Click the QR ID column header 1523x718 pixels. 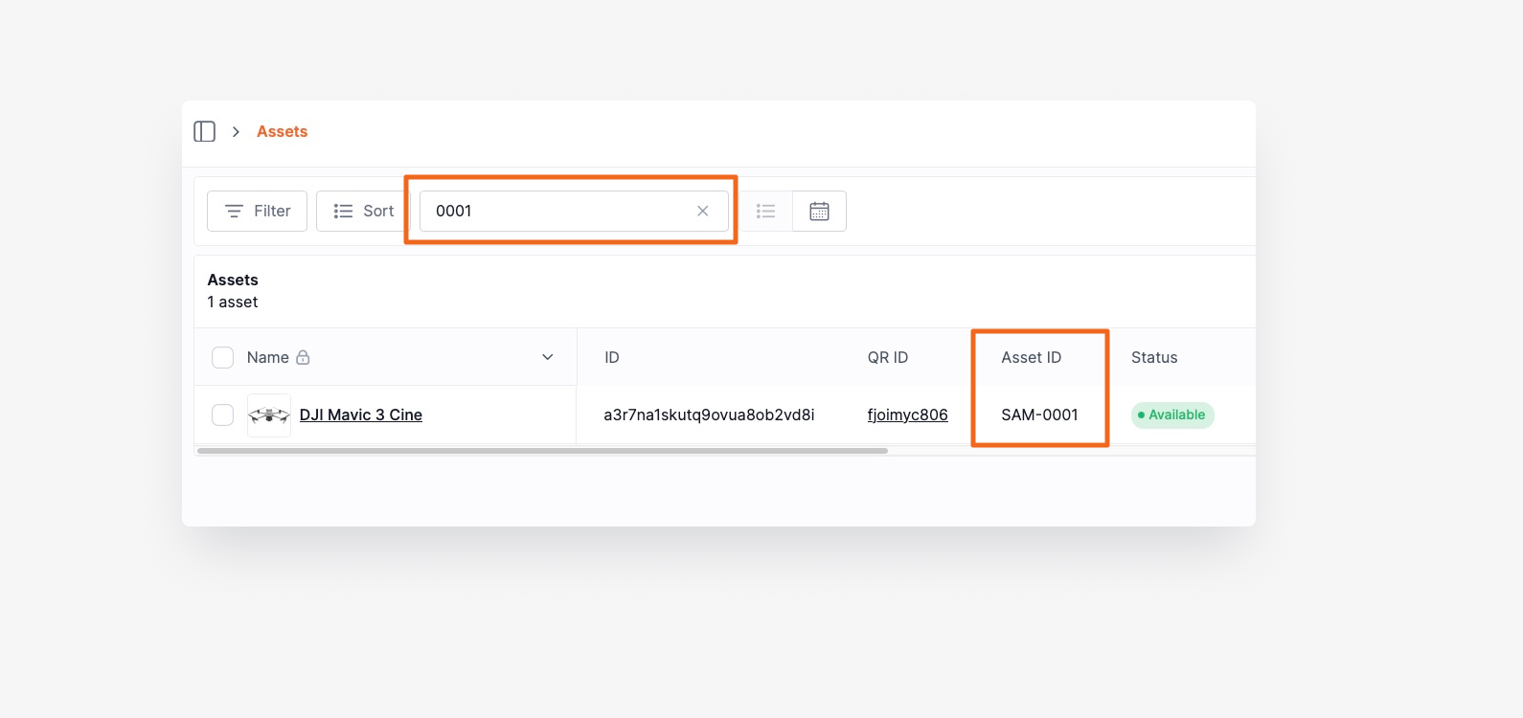pos(888,357)
